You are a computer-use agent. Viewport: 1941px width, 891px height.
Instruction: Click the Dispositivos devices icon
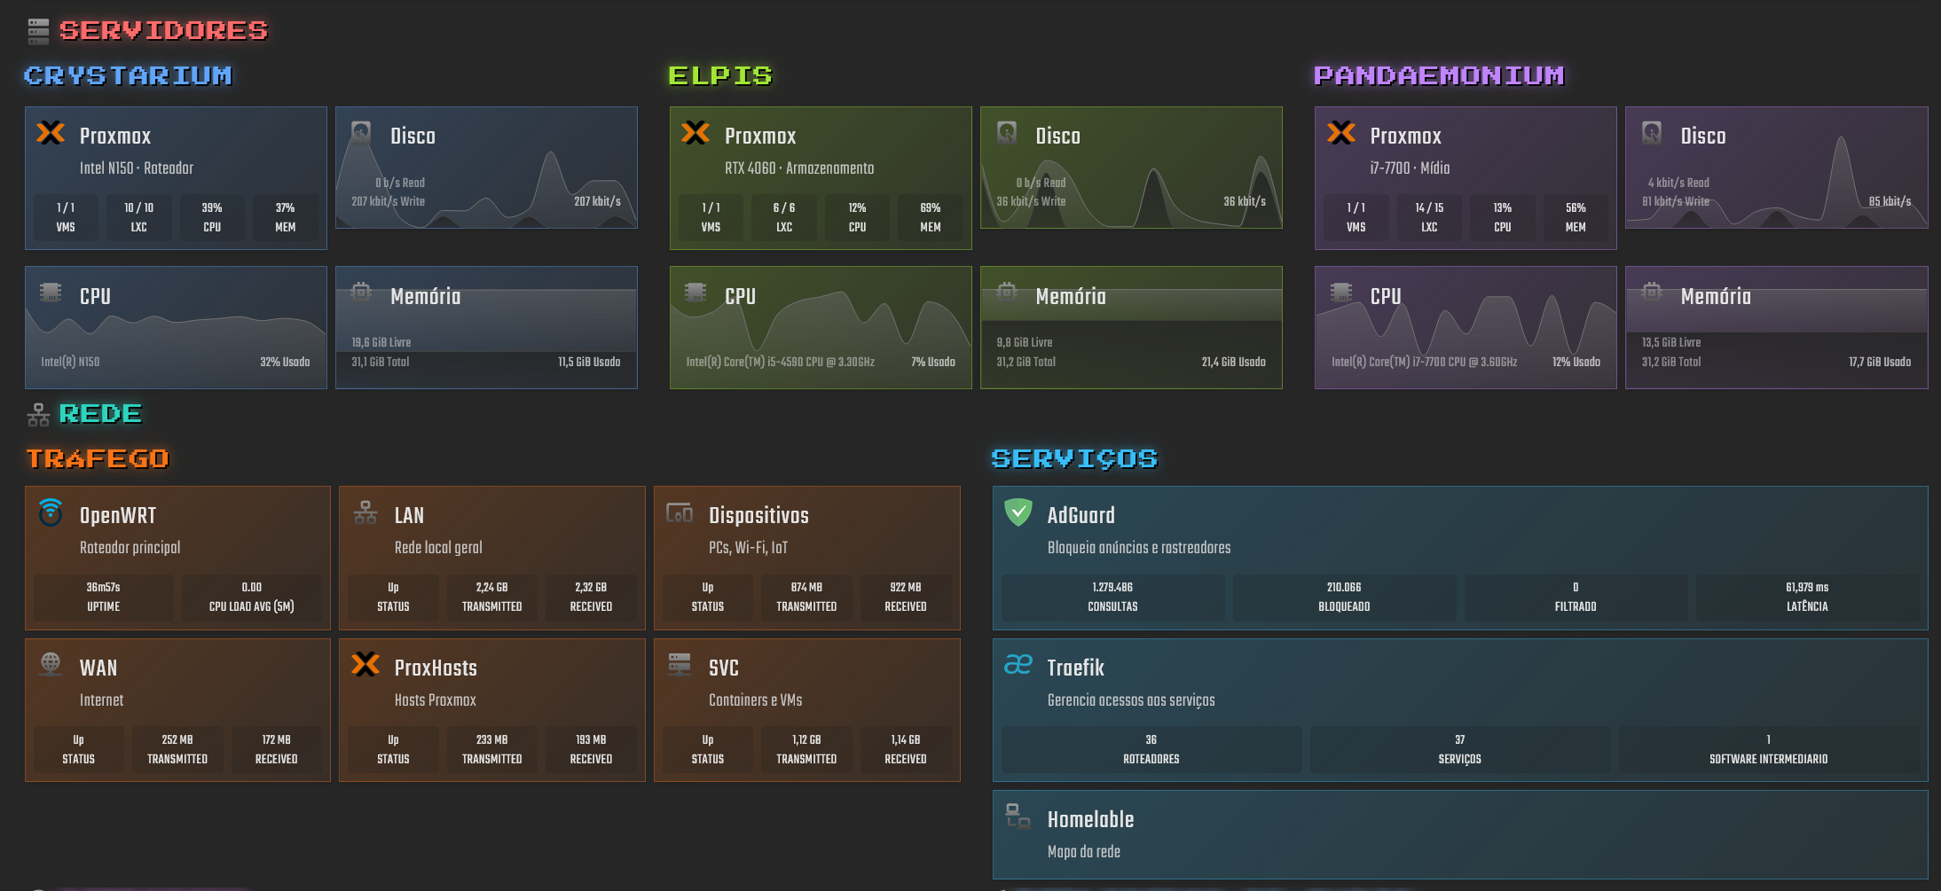point(680,512)
